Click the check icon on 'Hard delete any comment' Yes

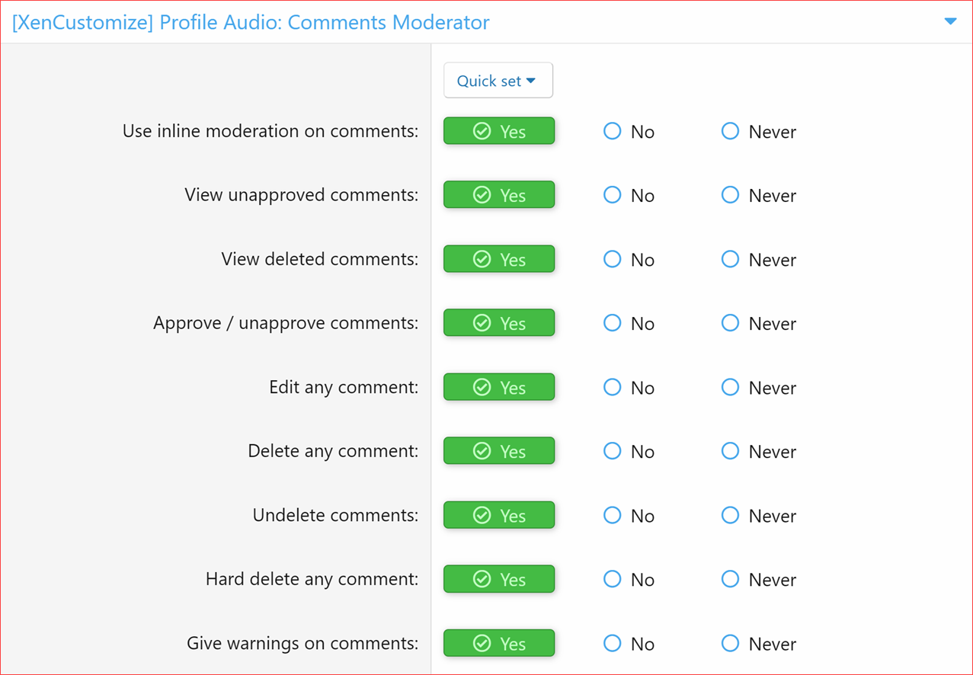[x=482, y=578]
